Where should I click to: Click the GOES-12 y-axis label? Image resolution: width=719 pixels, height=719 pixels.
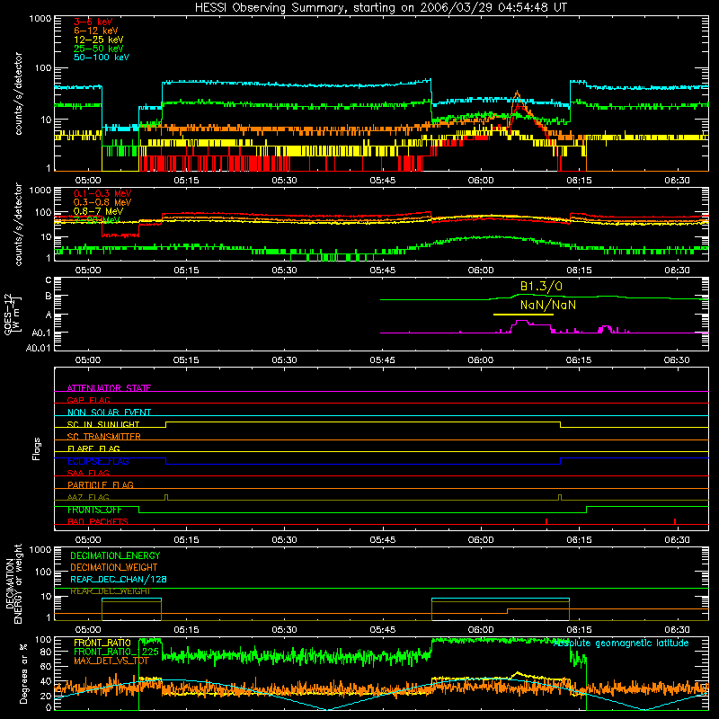(x=13, y=314)
